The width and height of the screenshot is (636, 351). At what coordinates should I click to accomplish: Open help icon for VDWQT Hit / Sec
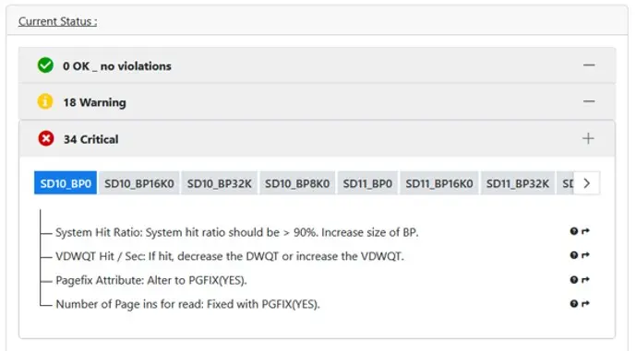tap(573, 255)
